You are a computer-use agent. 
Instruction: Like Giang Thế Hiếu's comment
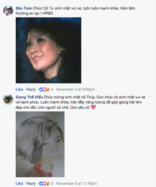pos(19,183)
